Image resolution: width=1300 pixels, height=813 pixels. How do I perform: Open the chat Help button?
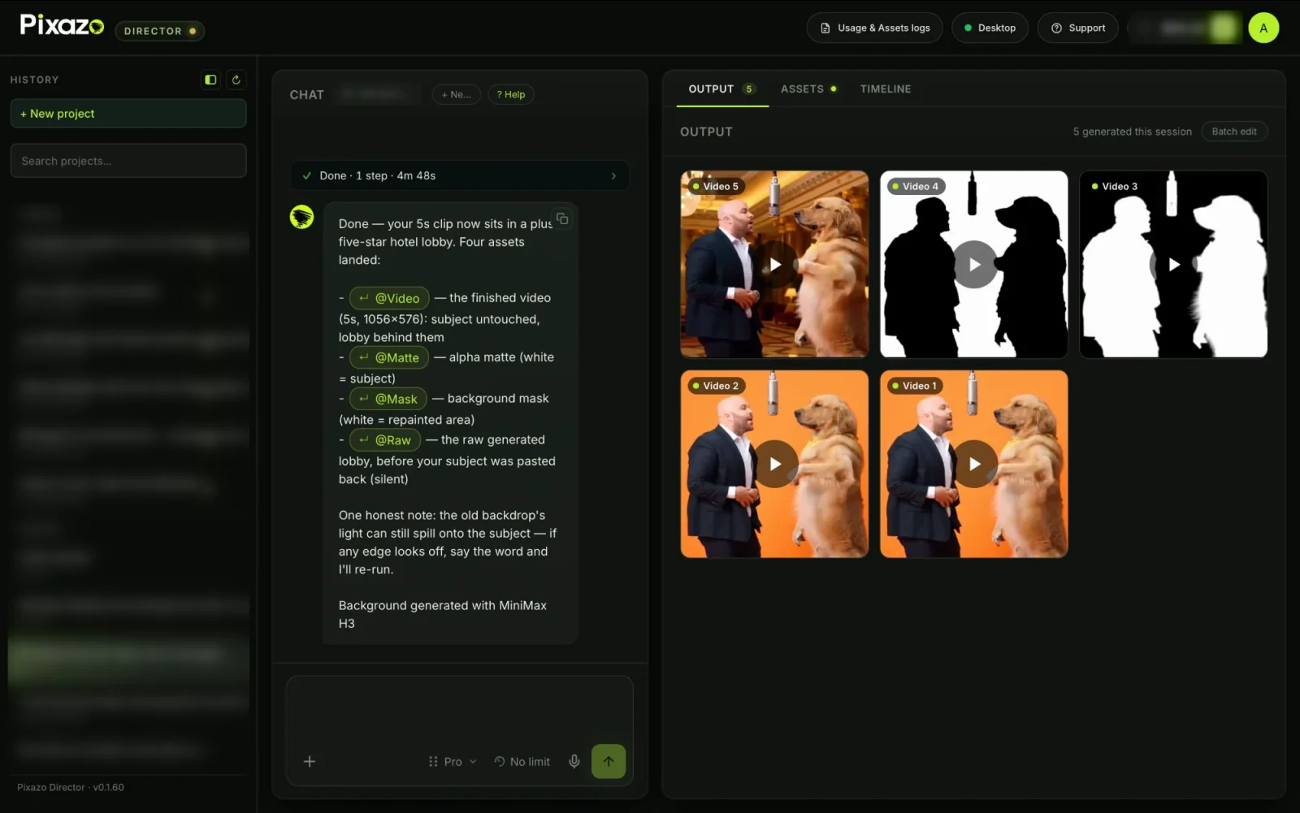[x=511, y=94]
